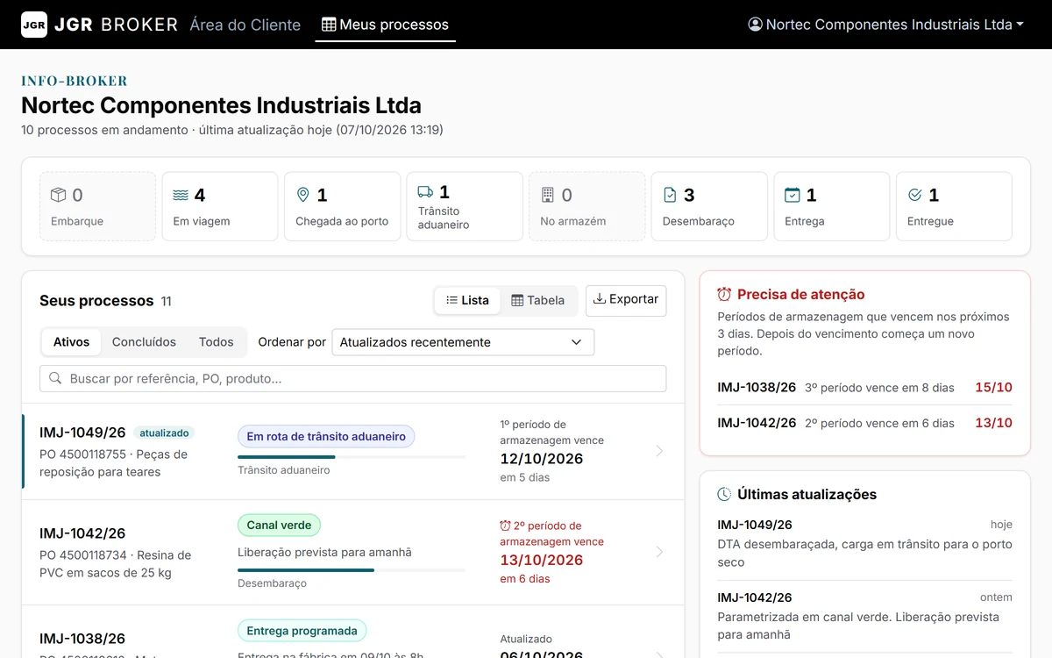Screen dimensions: 1052x658
Task: Filter by Entregue stage
Action: click(x=954, y=206)
